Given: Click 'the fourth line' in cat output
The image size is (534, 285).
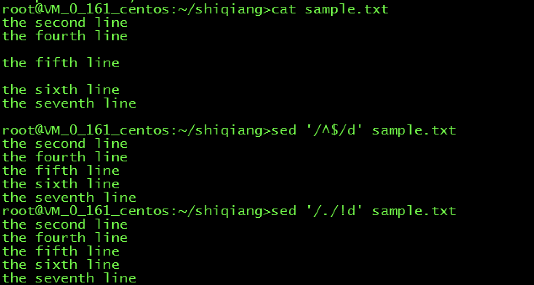Looking at the screenshot, I should tap(65, 36).
